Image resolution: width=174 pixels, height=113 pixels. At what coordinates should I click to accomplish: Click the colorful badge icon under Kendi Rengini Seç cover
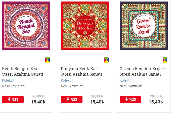tap(48, 60)
